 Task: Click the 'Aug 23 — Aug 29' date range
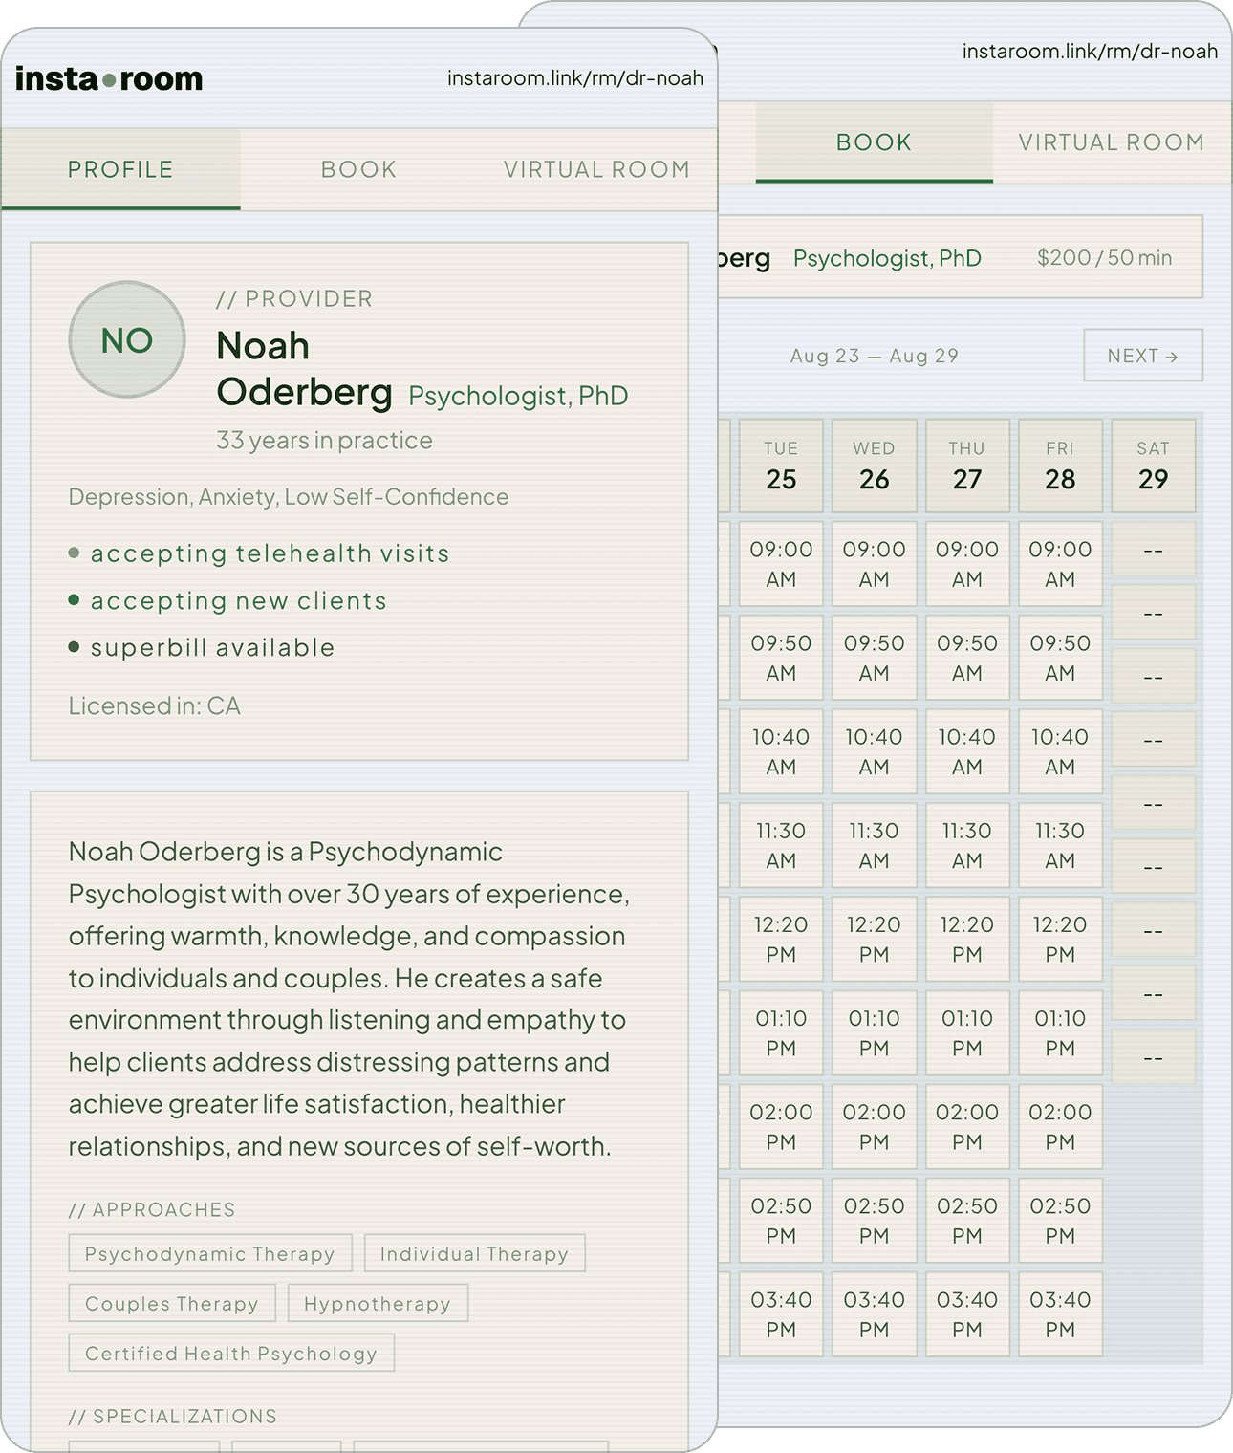(874, 356)
